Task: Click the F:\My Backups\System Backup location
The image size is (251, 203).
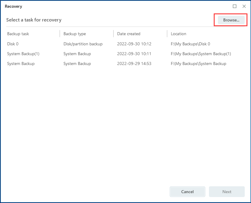Action: [198, 63]
